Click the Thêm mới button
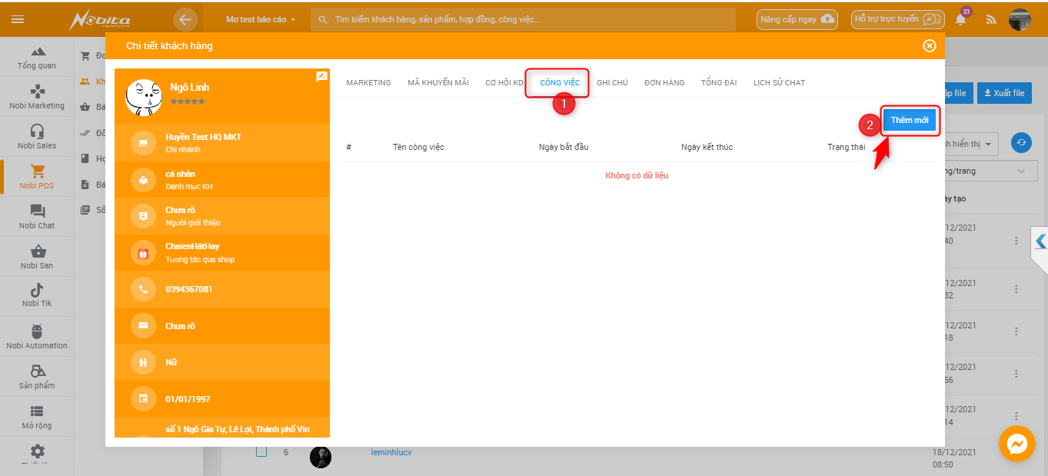The height and width of the screenshot is (476, 1048). point(909,120)
